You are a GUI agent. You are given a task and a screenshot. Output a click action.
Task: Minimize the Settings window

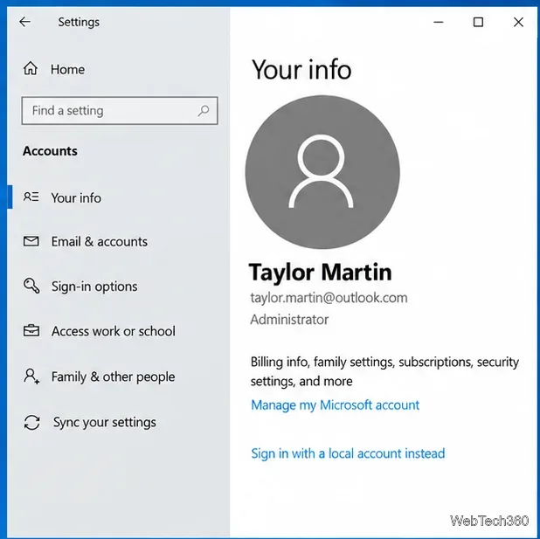coord(439,22)
